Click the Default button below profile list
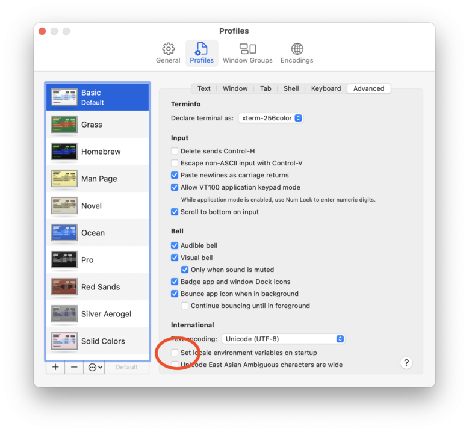This screenshot has width=469, height=432. [126, 367]
